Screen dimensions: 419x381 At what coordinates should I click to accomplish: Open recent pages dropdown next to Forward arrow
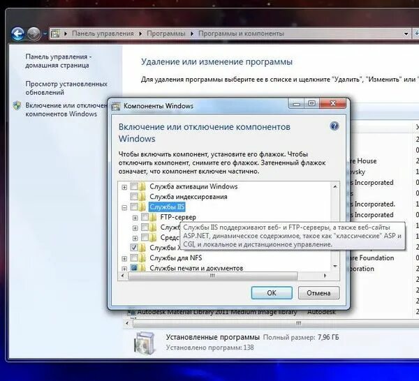(45, 34)
